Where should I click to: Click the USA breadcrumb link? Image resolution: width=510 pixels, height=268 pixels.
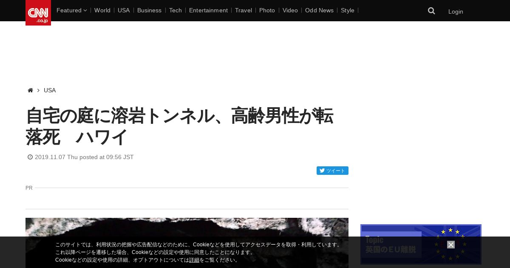50,90
